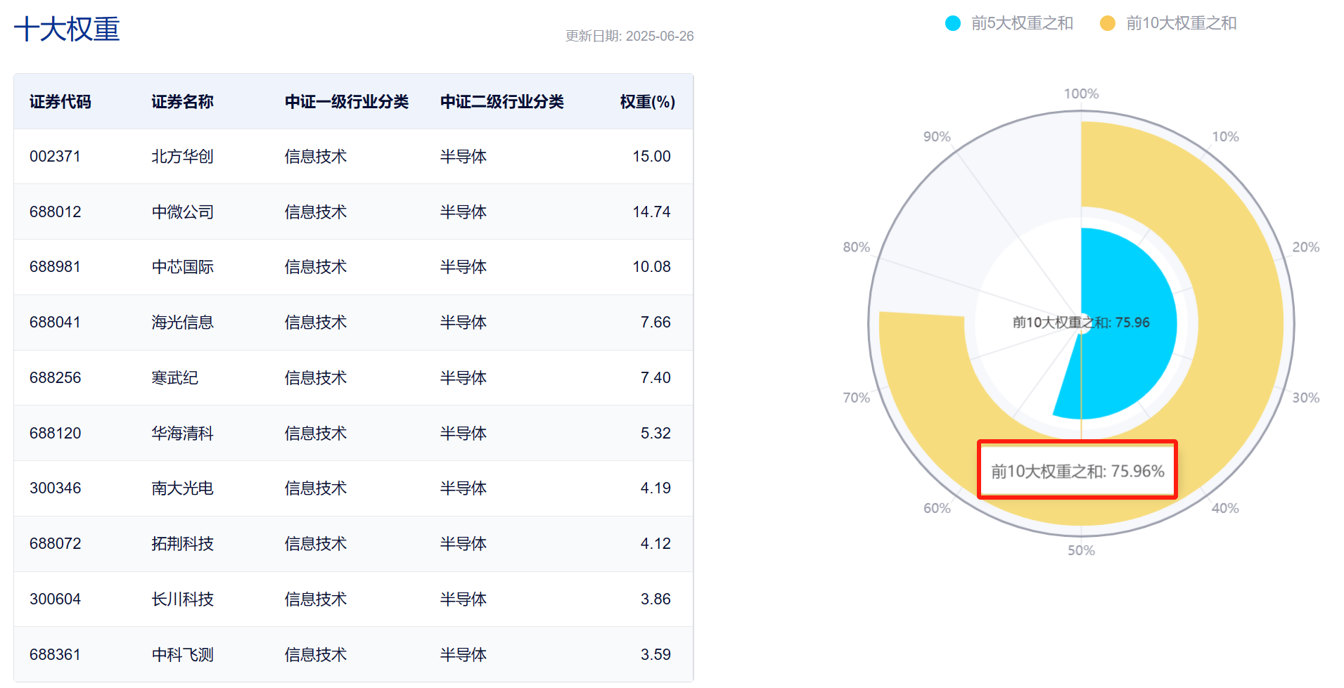Click the 中证二级行业分类 column header
The height and width of the screenshot is (688, 1344).
tap(501, 102)
